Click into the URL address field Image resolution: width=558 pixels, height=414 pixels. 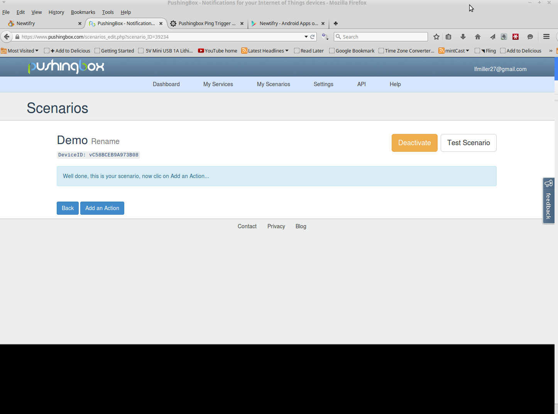[x=161, y=37]
